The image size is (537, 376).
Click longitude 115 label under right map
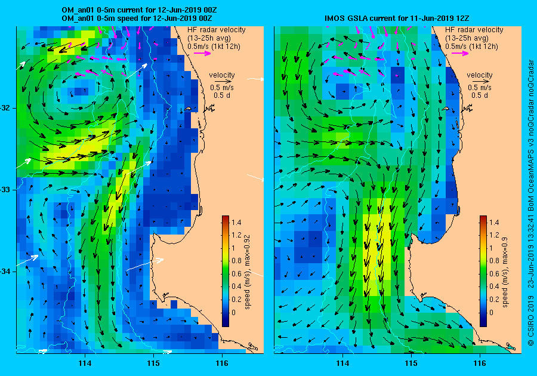pos(411,363)
